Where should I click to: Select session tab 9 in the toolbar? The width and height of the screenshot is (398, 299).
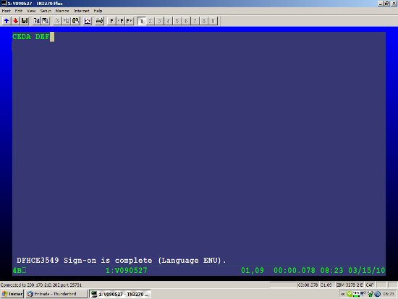click(x=213, y=21)
